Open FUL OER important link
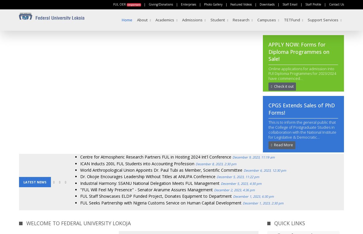The width and height of the screenshot is (363, 234). pyautogui.click(x=127, y=4)
